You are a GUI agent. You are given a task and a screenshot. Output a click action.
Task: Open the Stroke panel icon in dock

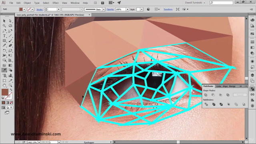252,42
